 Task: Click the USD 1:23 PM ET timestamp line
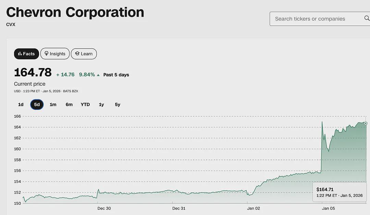(x=46, y=91)
